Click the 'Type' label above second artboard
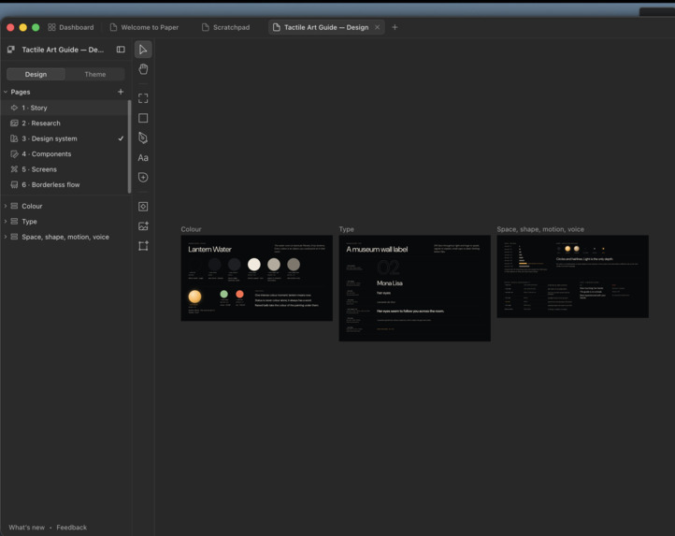 coord(346,229)
